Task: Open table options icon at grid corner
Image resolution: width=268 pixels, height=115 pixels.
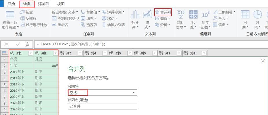Action: (5, 53)
